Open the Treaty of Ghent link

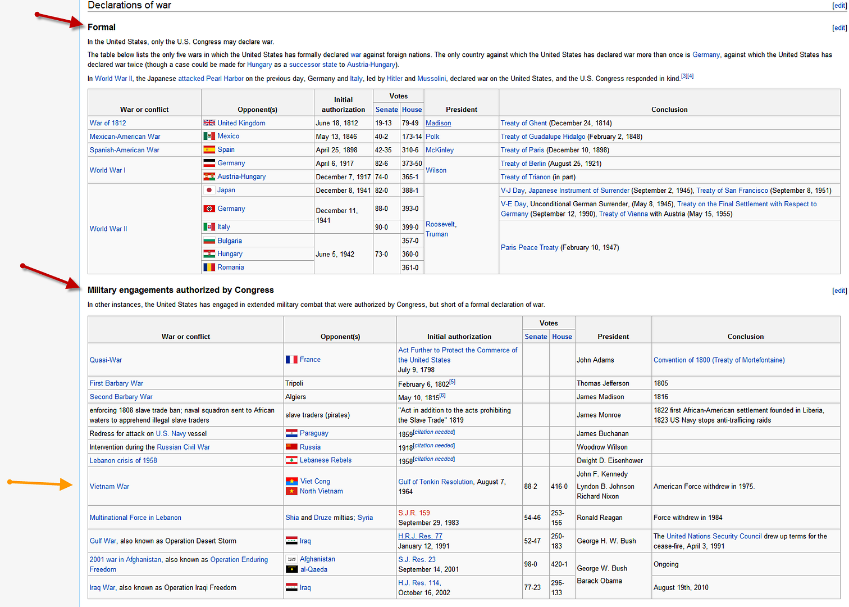pyautogui.click(x=523, y=123)
